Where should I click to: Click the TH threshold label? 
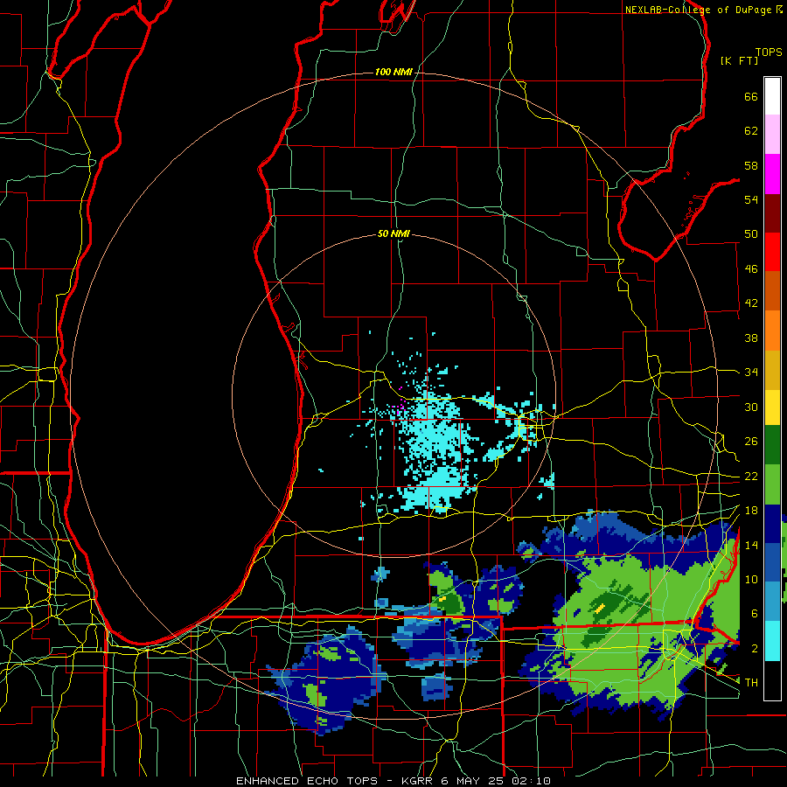pos(751,683)
